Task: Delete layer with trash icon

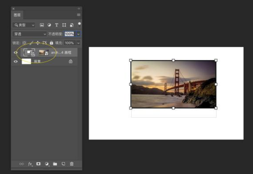Action: tap(72, 164)
